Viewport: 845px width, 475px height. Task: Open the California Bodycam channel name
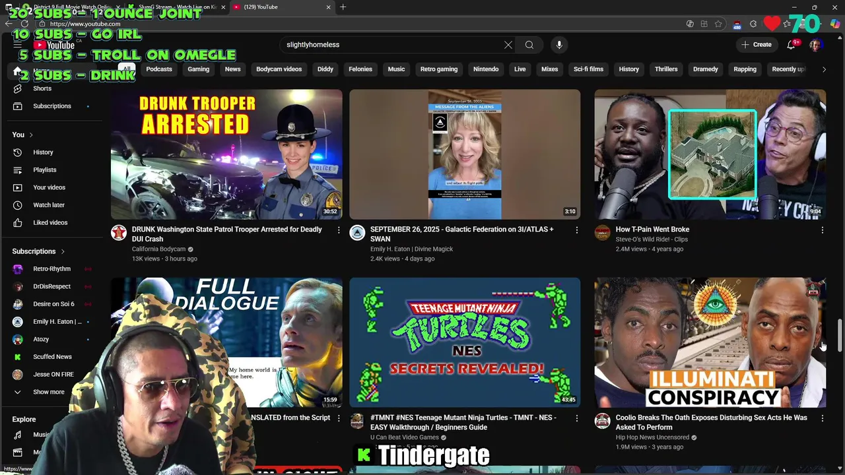point(158,249)
